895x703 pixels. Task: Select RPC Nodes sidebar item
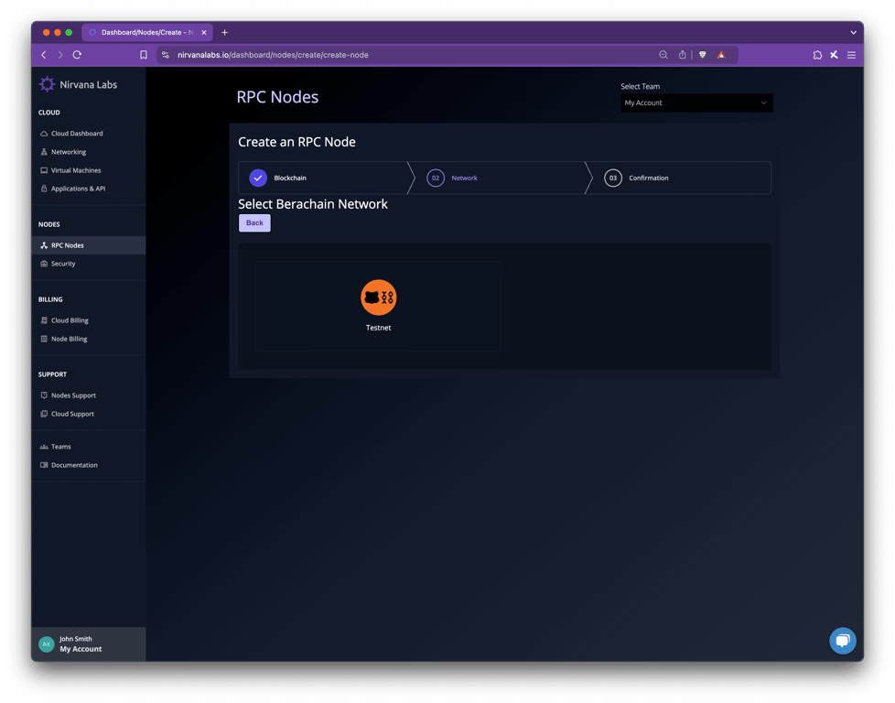click(x=89, y=245)
